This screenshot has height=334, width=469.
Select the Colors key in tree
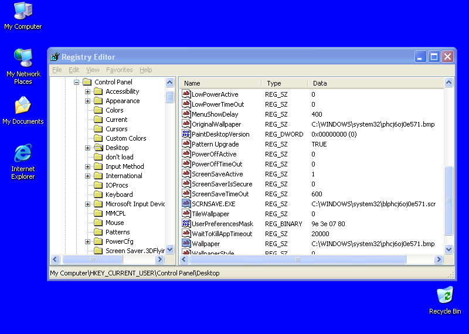click(x=114, y=110)
